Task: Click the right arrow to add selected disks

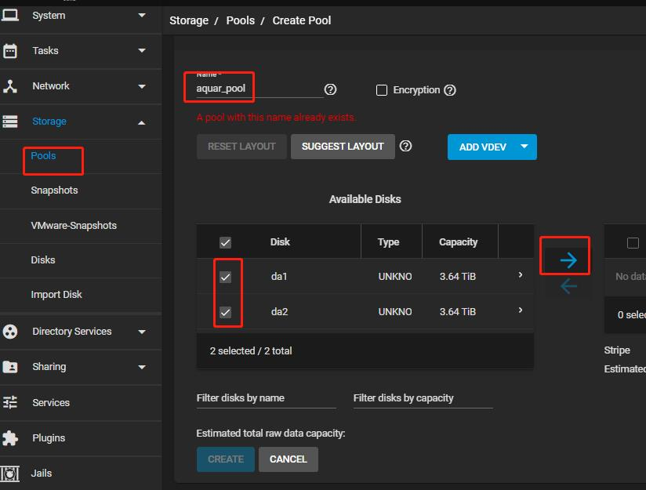Action: (568, 260)
